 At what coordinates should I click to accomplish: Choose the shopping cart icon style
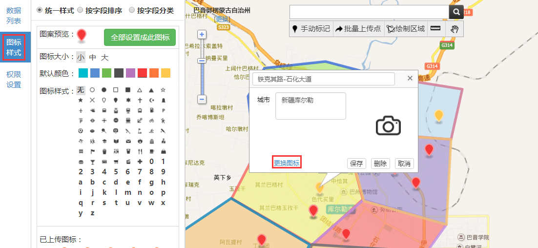(x=116, y=162)
